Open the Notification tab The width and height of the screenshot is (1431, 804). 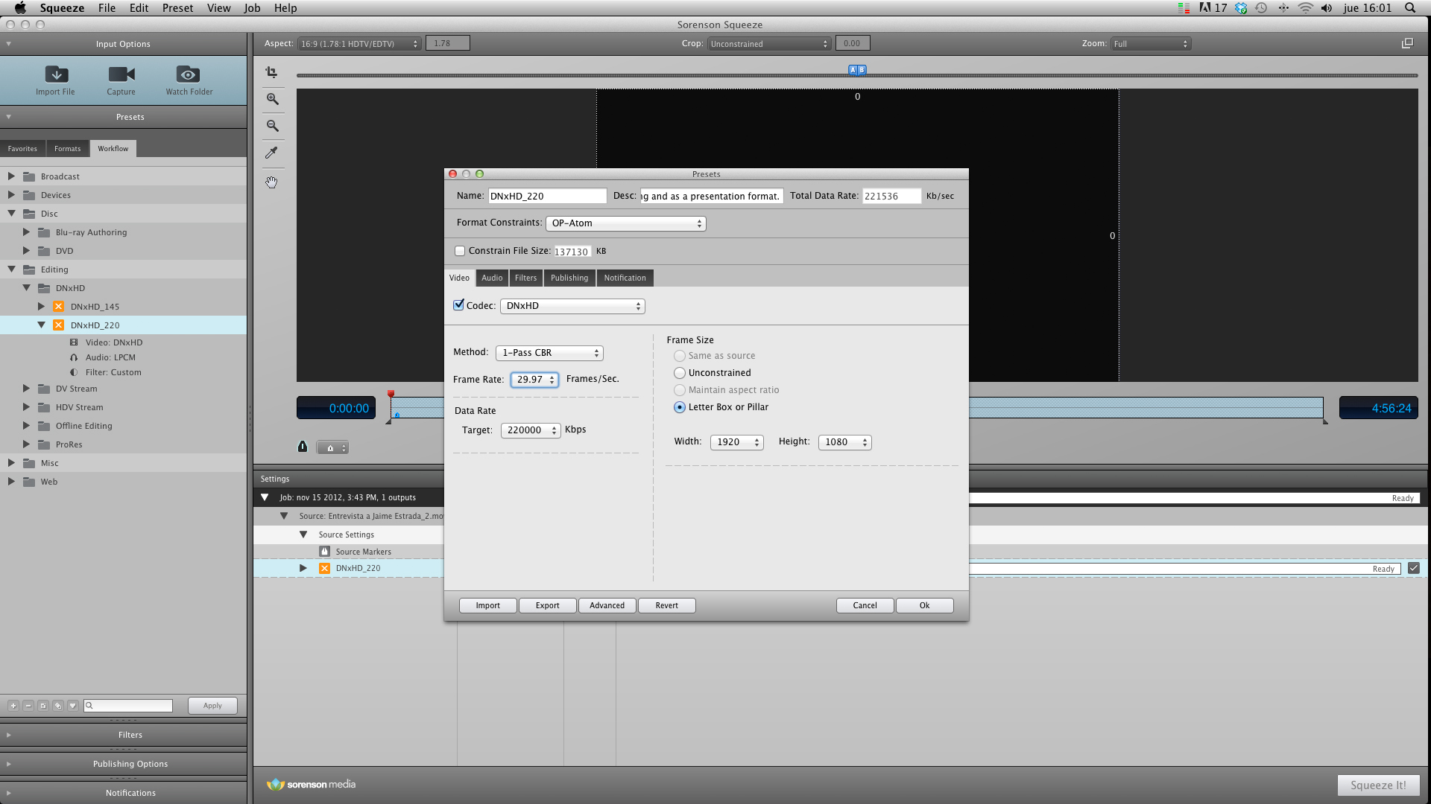click(625, 278)
